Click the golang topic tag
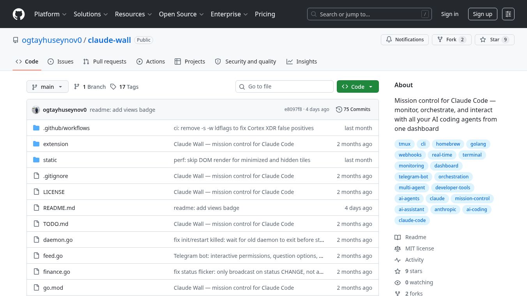Viewport: 527px width, 296px height. click(x=478, y=144)
